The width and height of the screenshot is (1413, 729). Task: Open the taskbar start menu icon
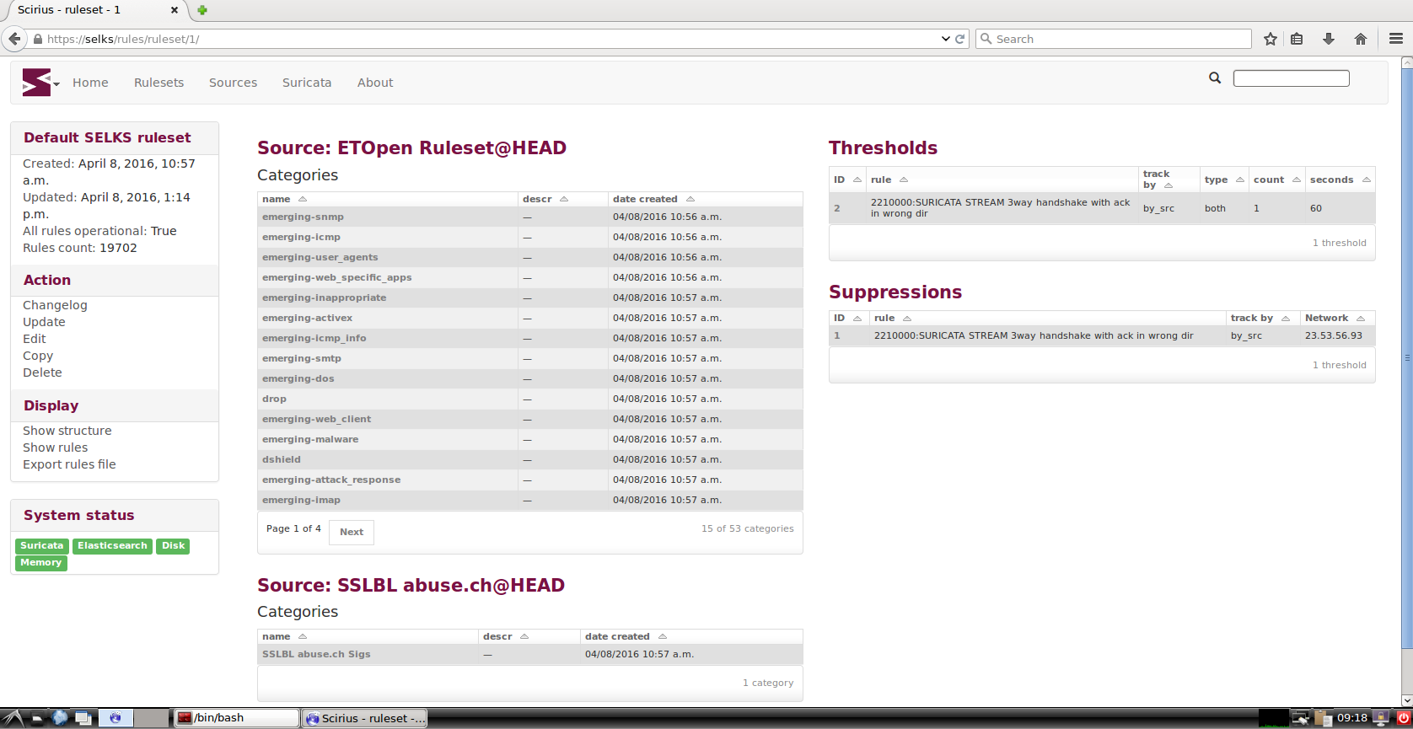13,718
